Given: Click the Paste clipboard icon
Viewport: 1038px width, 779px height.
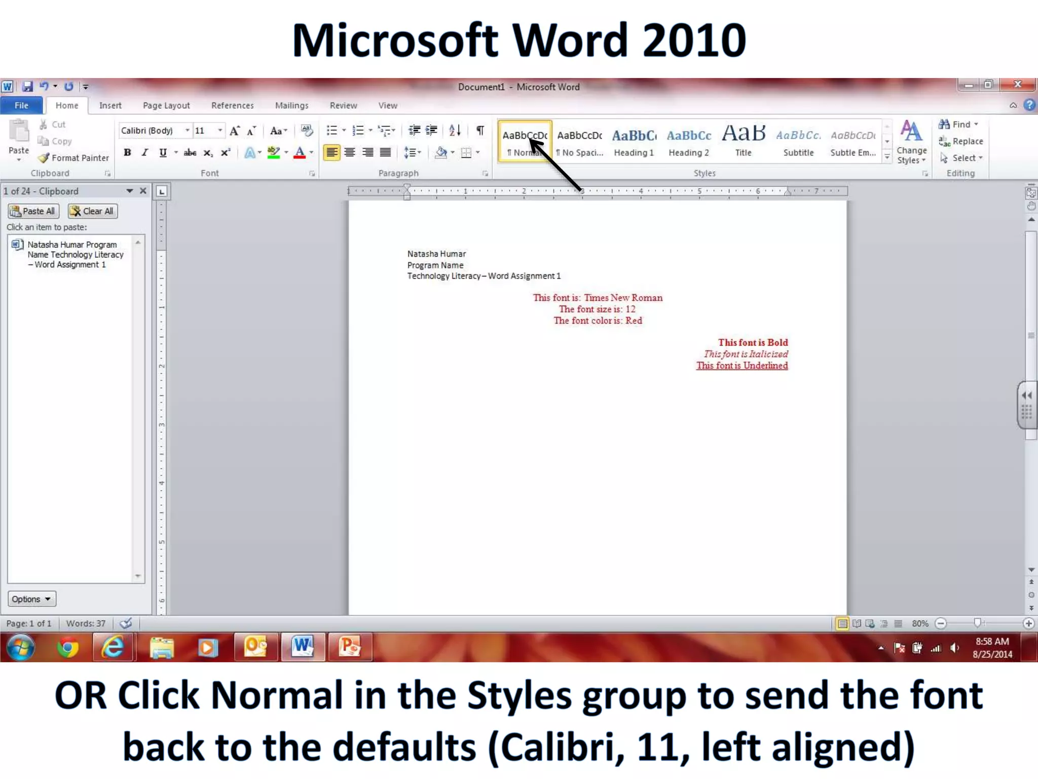Looking at the screenshot, I should (x=19, y=131).
